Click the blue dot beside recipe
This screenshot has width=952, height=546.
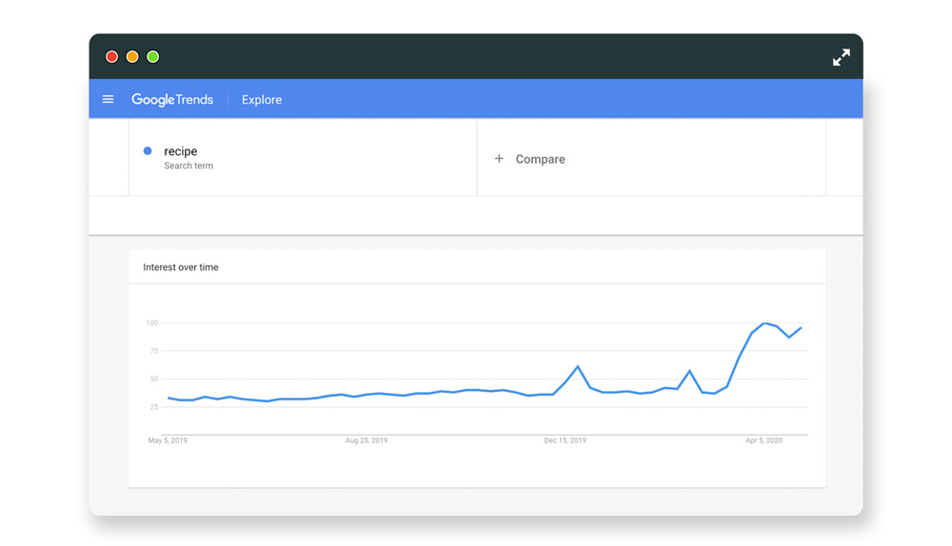click(x=148, y=151)
